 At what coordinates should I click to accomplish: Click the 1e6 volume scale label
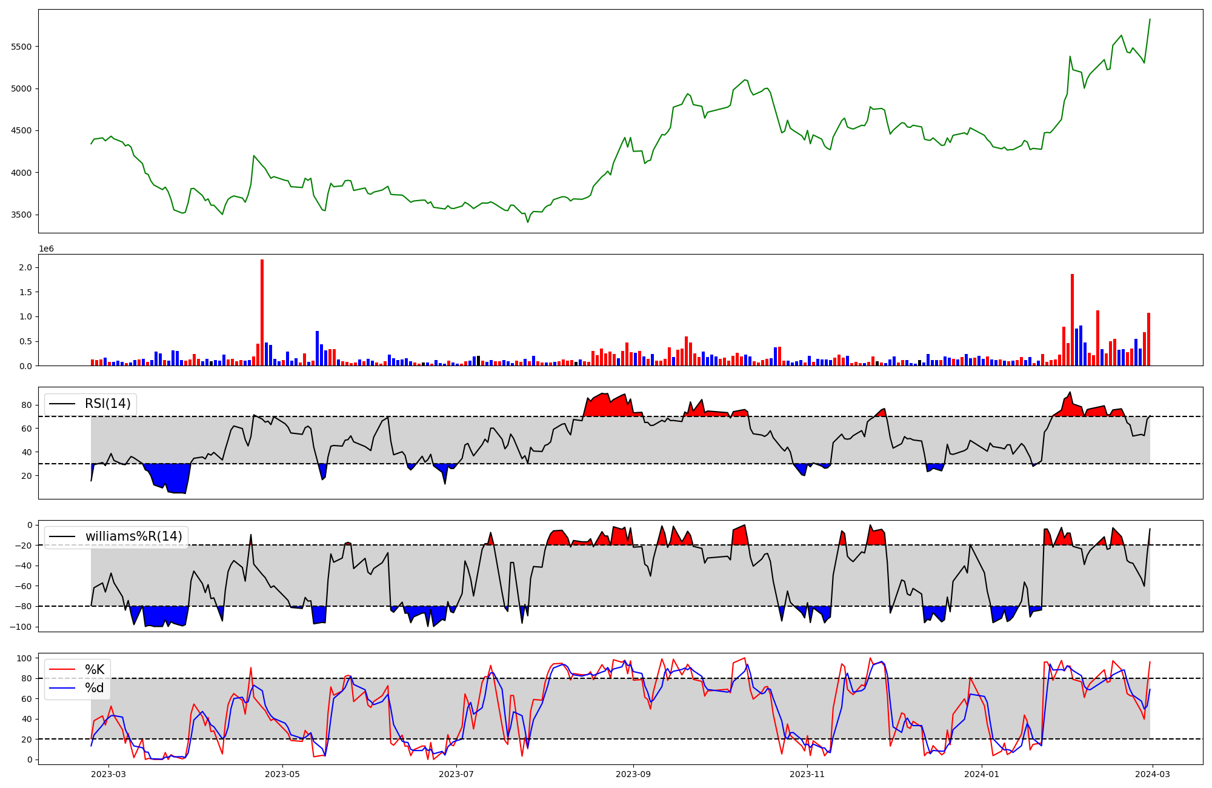click(x=47, y=249)
